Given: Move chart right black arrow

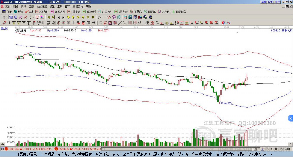Looking at the screenshot, I should click(63, 17).
